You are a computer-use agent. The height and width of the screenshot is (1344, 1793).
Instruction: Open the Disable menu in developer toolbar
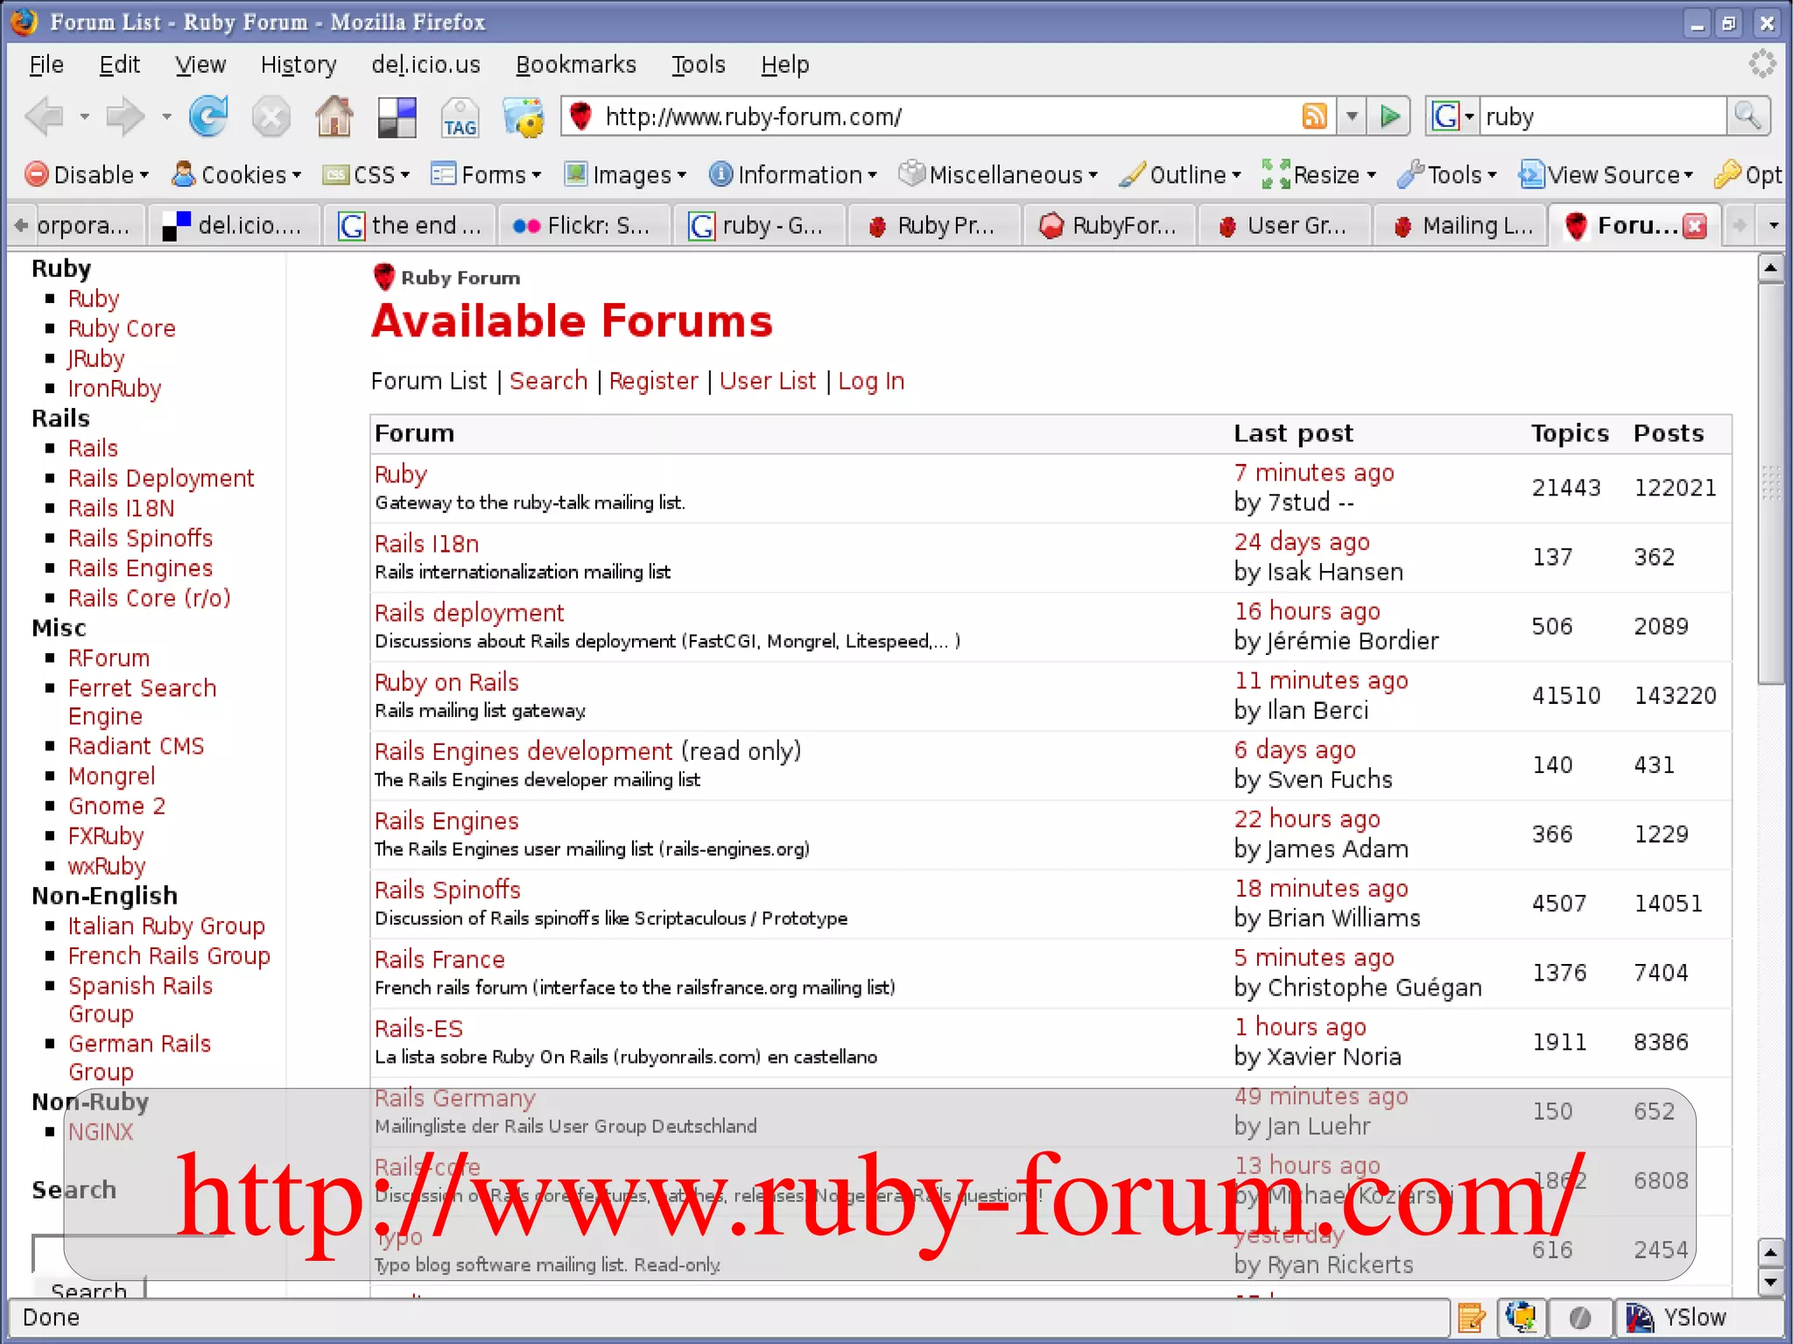click(x=87, y=175)
